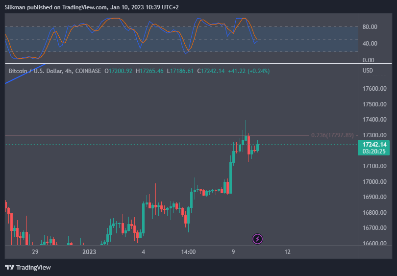
Task: Click the countdown timer 03:20:25
Action: coord(374,151)
